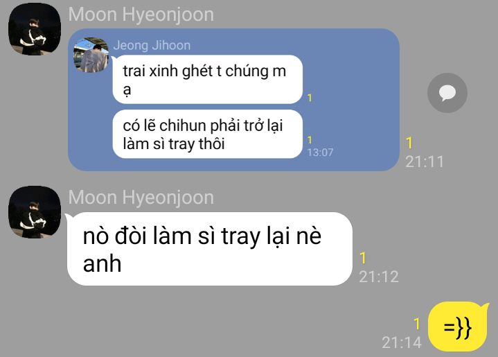Tap the unread count 1 above 21:12
Viewport: 498px width, 357px height.
363,258
